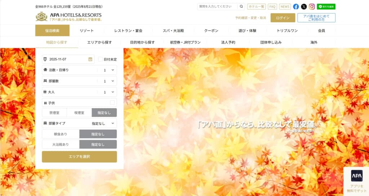Image resolution: width=369 pixels, height=196 pixels.
Task: Open the スパ・大浴殿 menu
Action: 173,31
